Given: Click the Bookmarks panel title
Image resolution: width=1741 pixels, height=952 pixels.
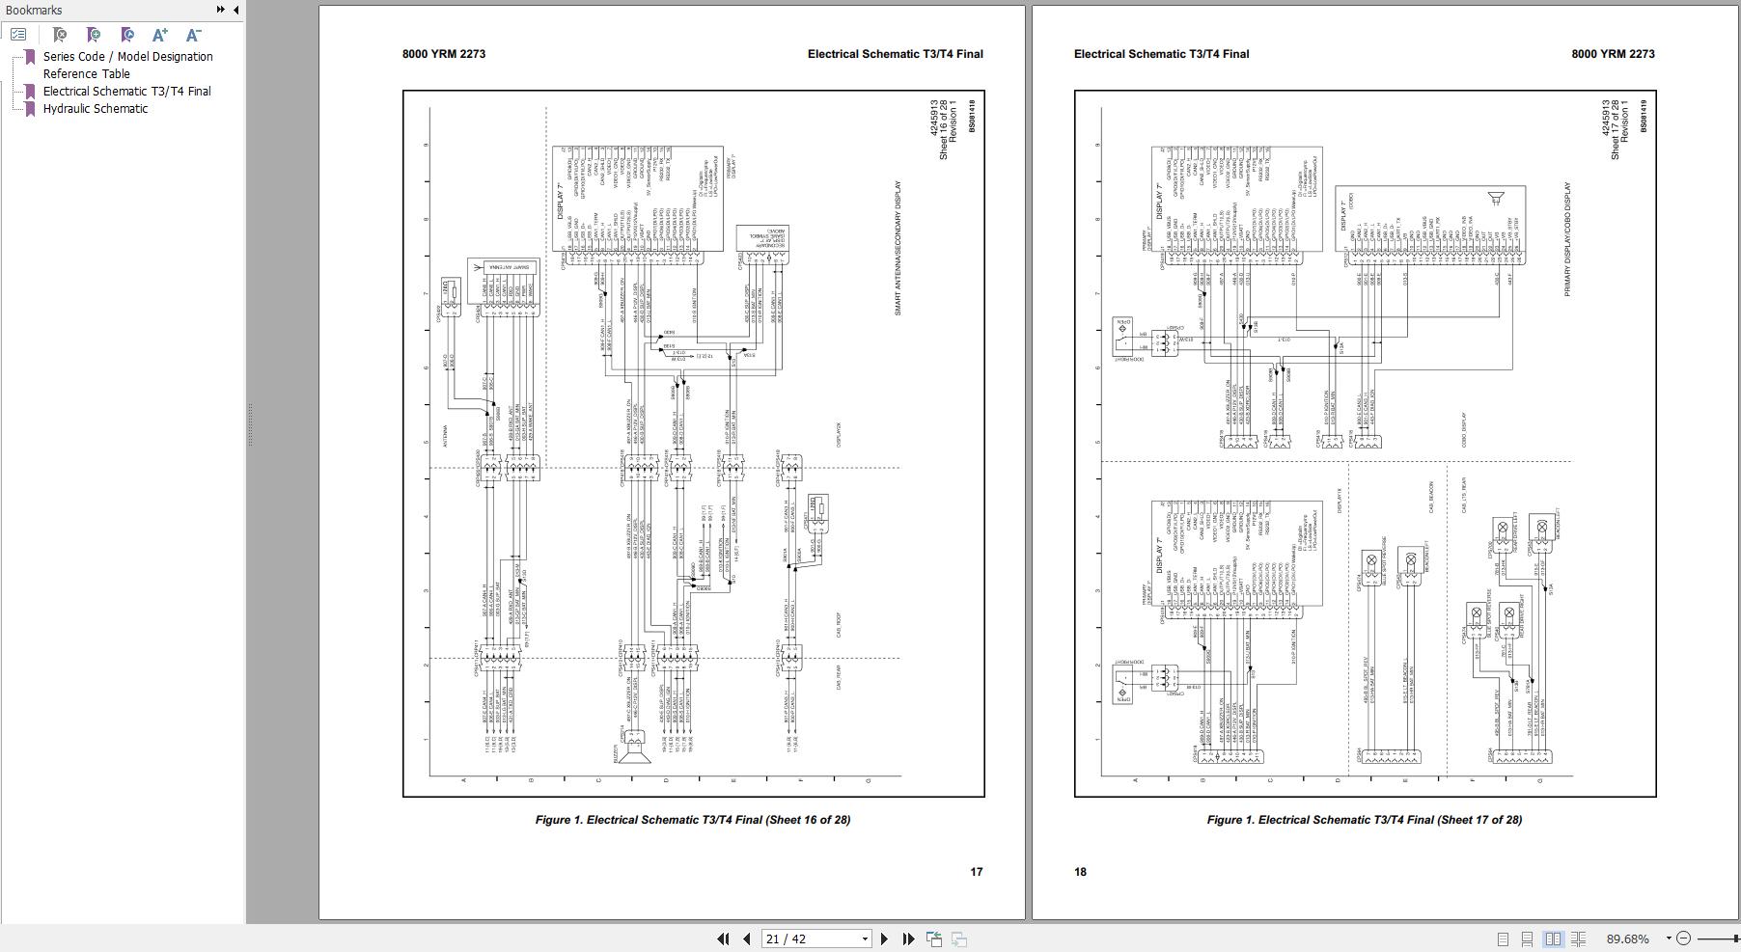Looking at the screenshot, I should click(34, 10).
